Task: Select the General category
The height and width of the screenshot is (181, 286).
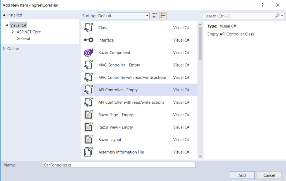Action: tap(23, 39)
